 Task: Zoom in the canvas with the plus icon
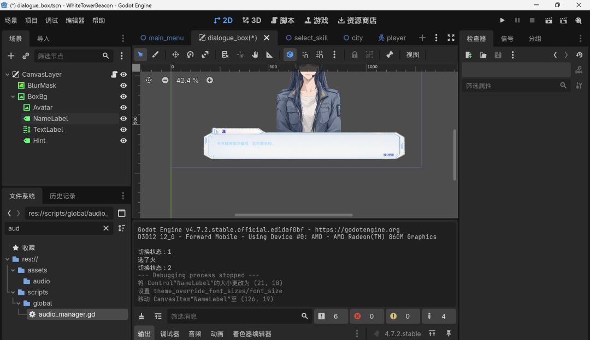pyautogui.click(x=210, y=80)
